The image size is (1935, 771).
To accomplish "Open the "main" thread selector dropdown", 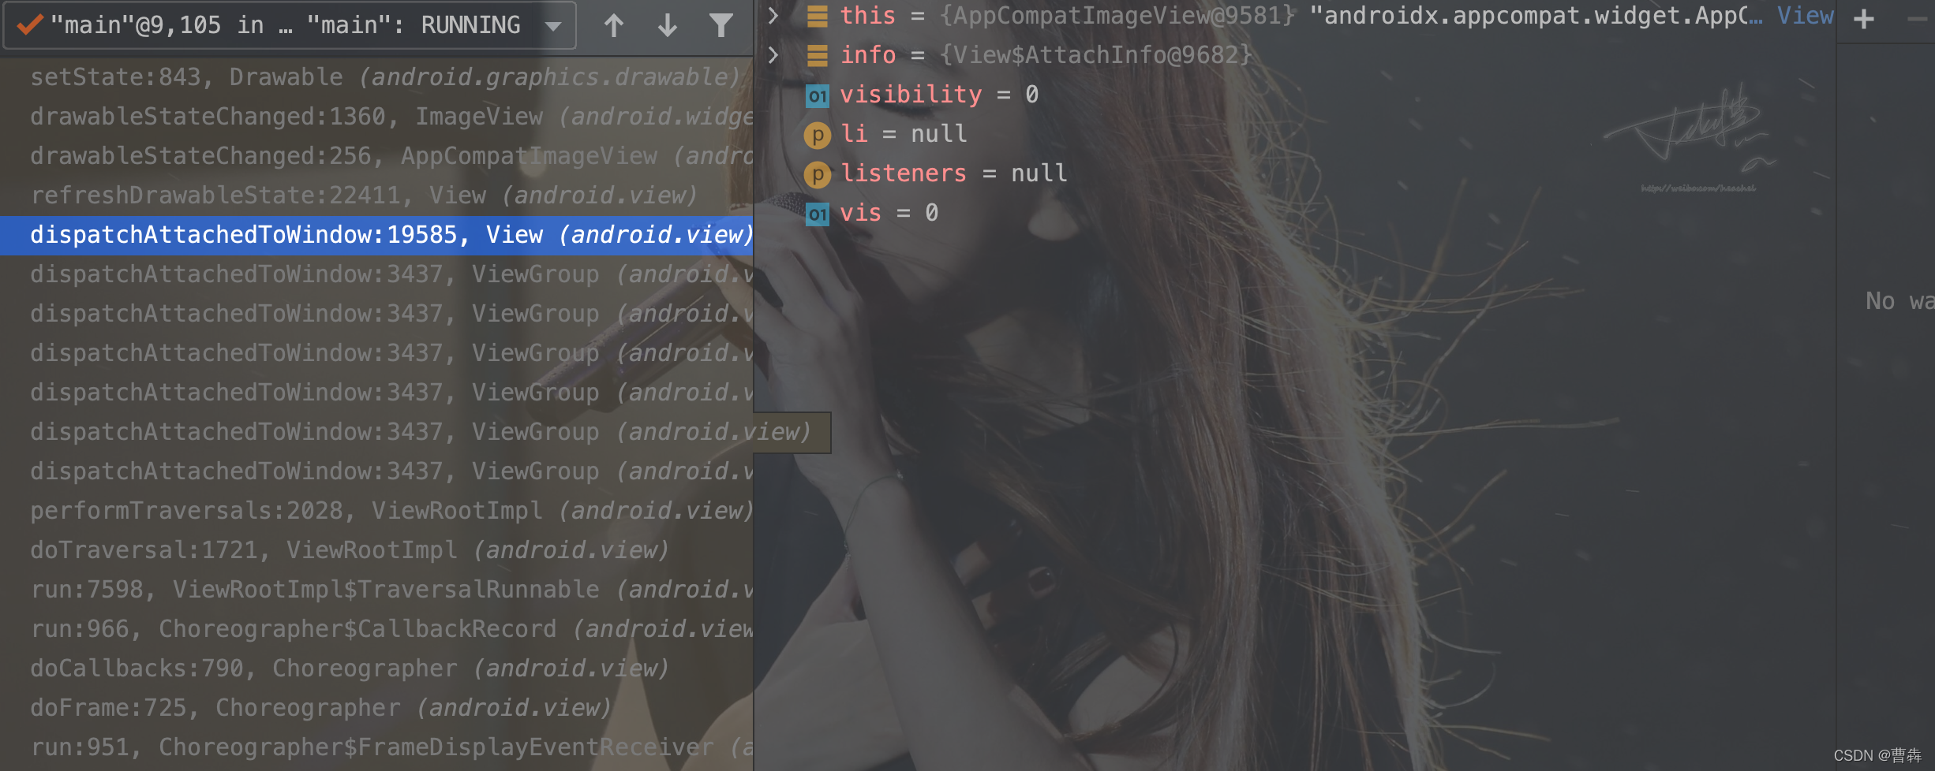I will coord(289,25).
